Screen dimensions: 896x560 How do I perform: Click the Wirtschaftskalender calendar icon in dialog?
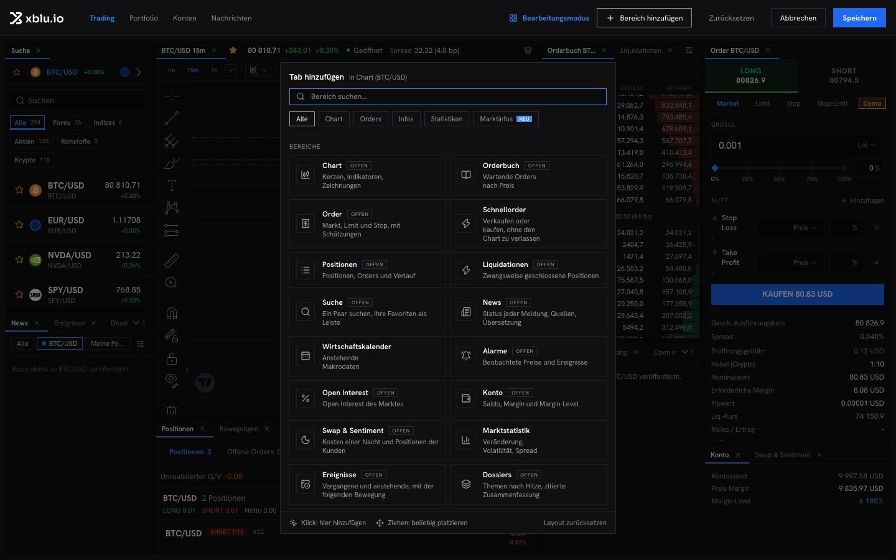306,356
